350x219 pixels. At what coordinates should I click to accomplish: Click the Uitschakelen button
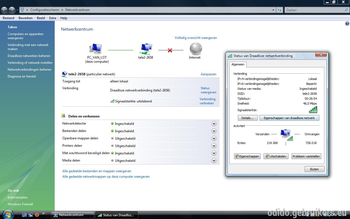click(276, 156)
